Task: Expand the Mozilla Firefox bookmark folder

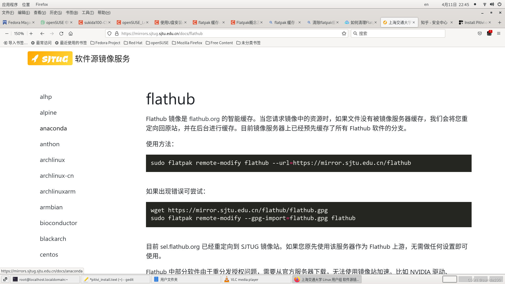Action: pos(187,43)
